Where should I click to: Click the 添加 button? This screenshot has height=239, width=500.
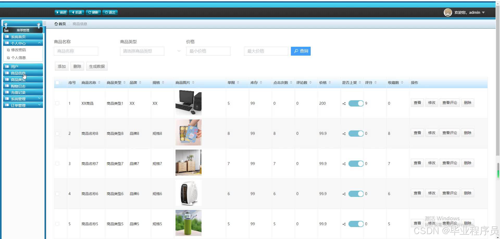click(x=62, y=67)
